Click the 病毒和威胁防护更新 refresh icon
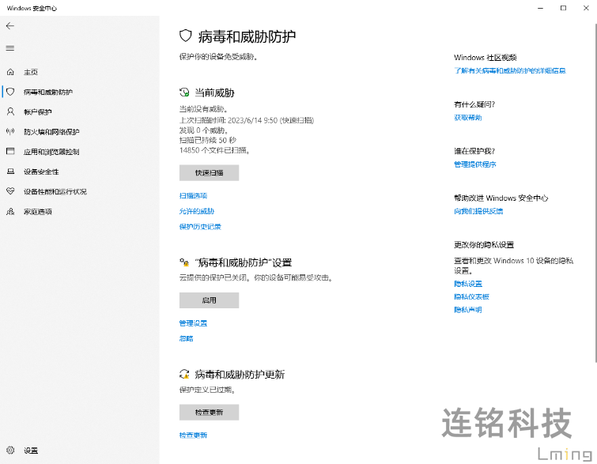Viewport: 597px width, 464px height. 184,374
